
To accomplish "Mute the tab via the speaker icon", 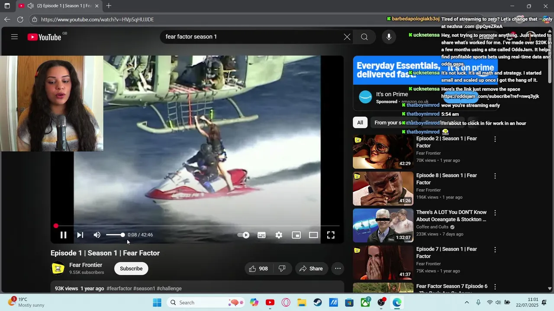I will click(30, 6).
